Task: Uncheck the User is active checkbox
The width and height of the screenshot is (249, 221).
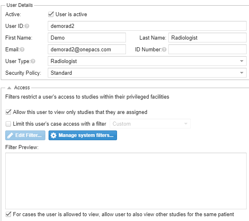Action: point(51,14)
